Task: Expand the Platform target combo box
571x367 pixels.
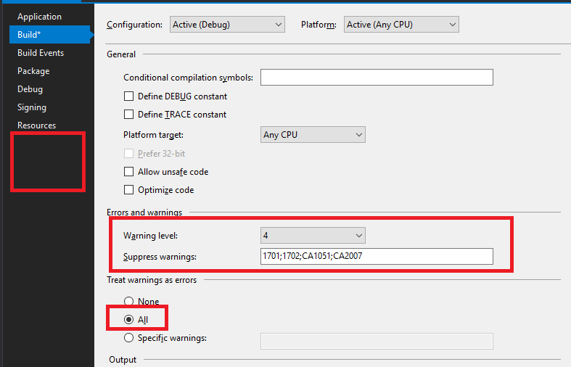Action: pos(313,135)
